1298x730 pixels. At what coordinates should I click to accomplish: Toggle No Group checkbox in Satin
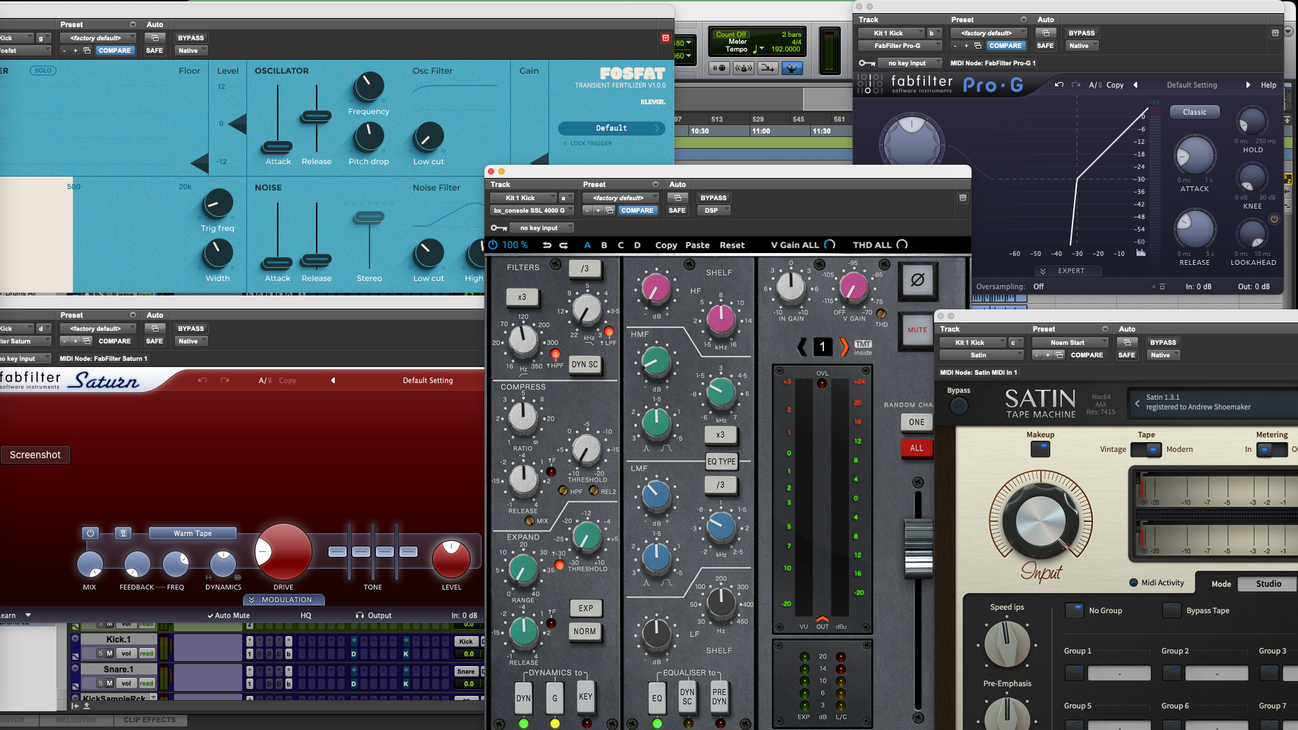click(1074, 610)
